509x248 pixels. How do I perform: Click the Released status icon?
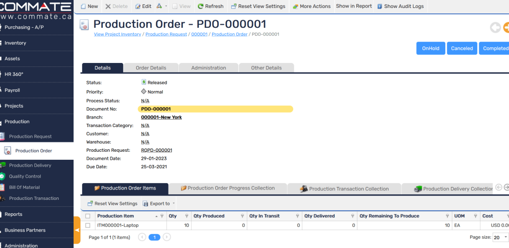point(144,82)
